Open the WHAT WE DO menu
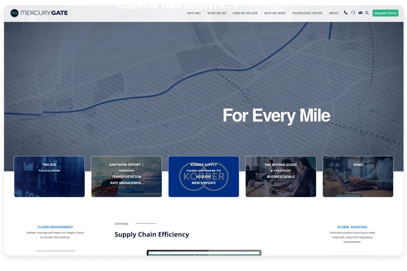 217,13
